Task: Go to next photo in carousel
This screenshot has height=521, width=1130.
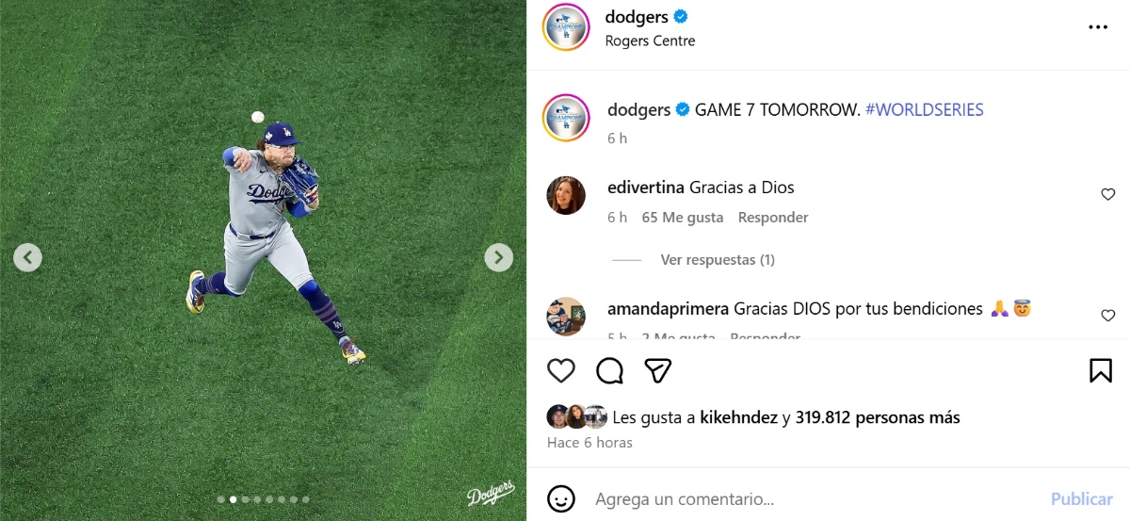Action: pos(498,257)
